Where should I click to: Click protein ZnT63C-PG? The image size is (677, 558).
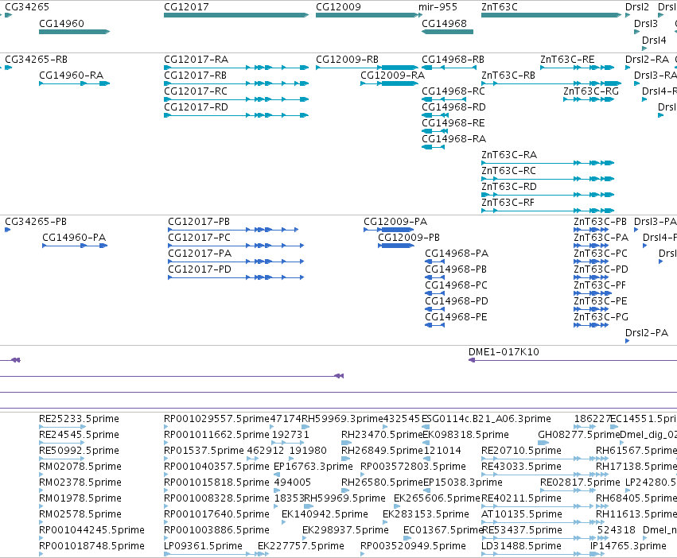pyautogui.click(x=591, y=325)
